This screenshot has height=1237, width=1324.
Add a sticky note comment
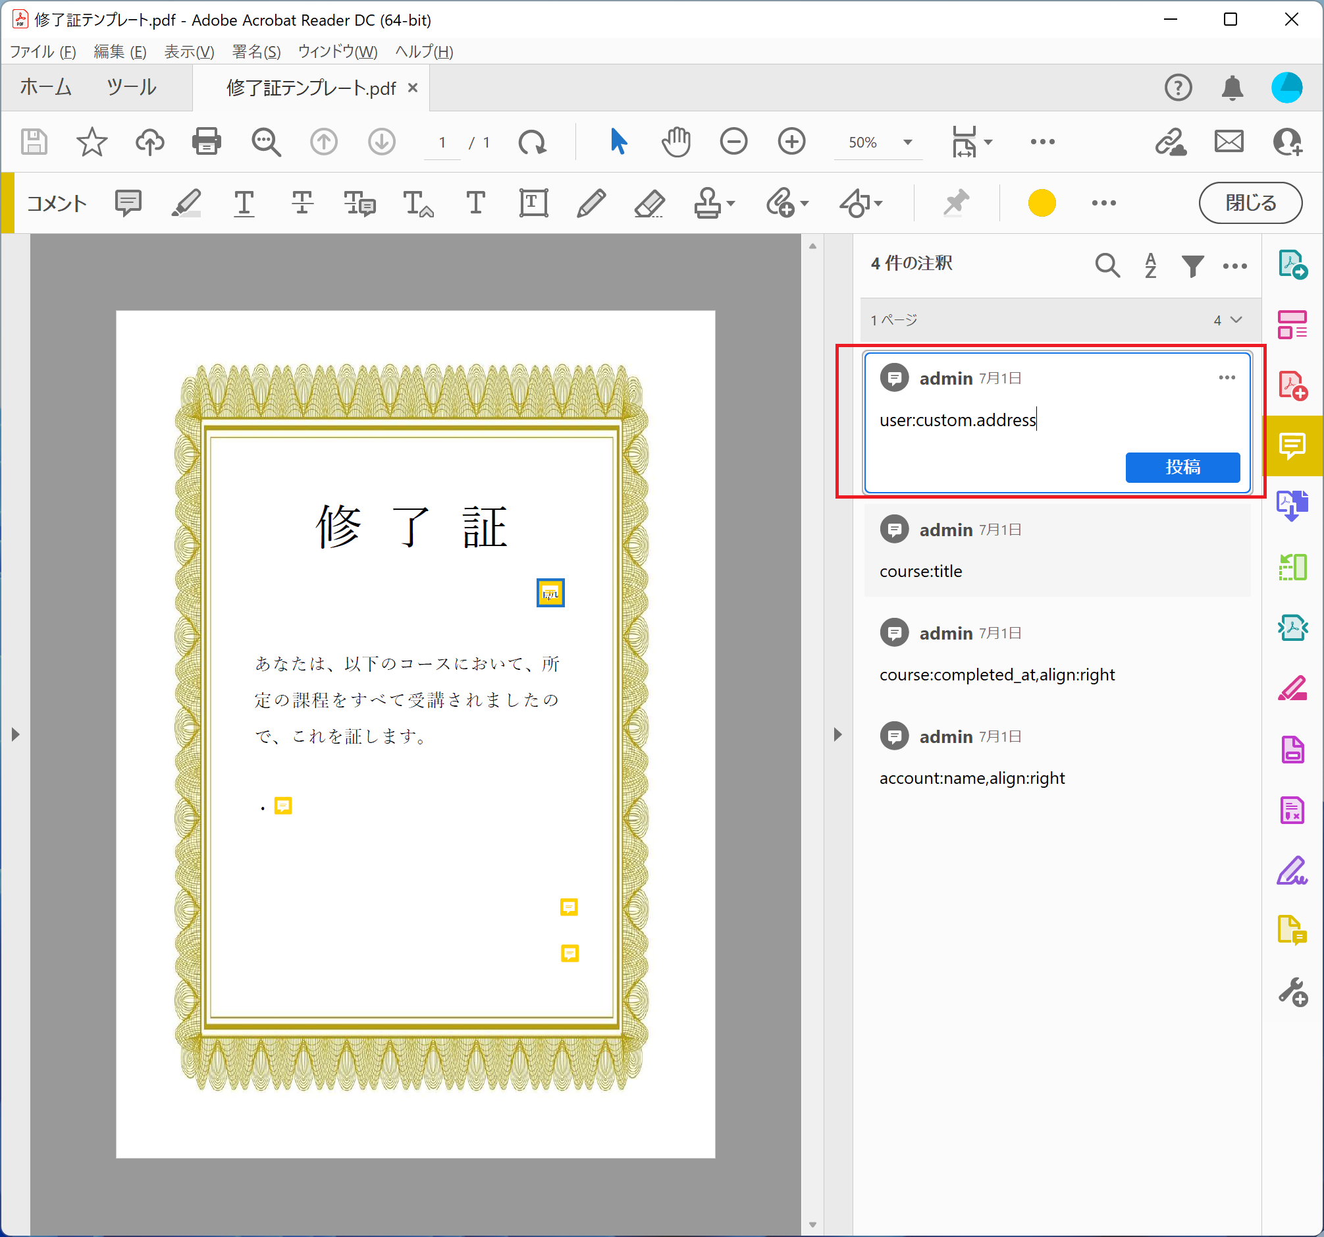pos(128,203)
